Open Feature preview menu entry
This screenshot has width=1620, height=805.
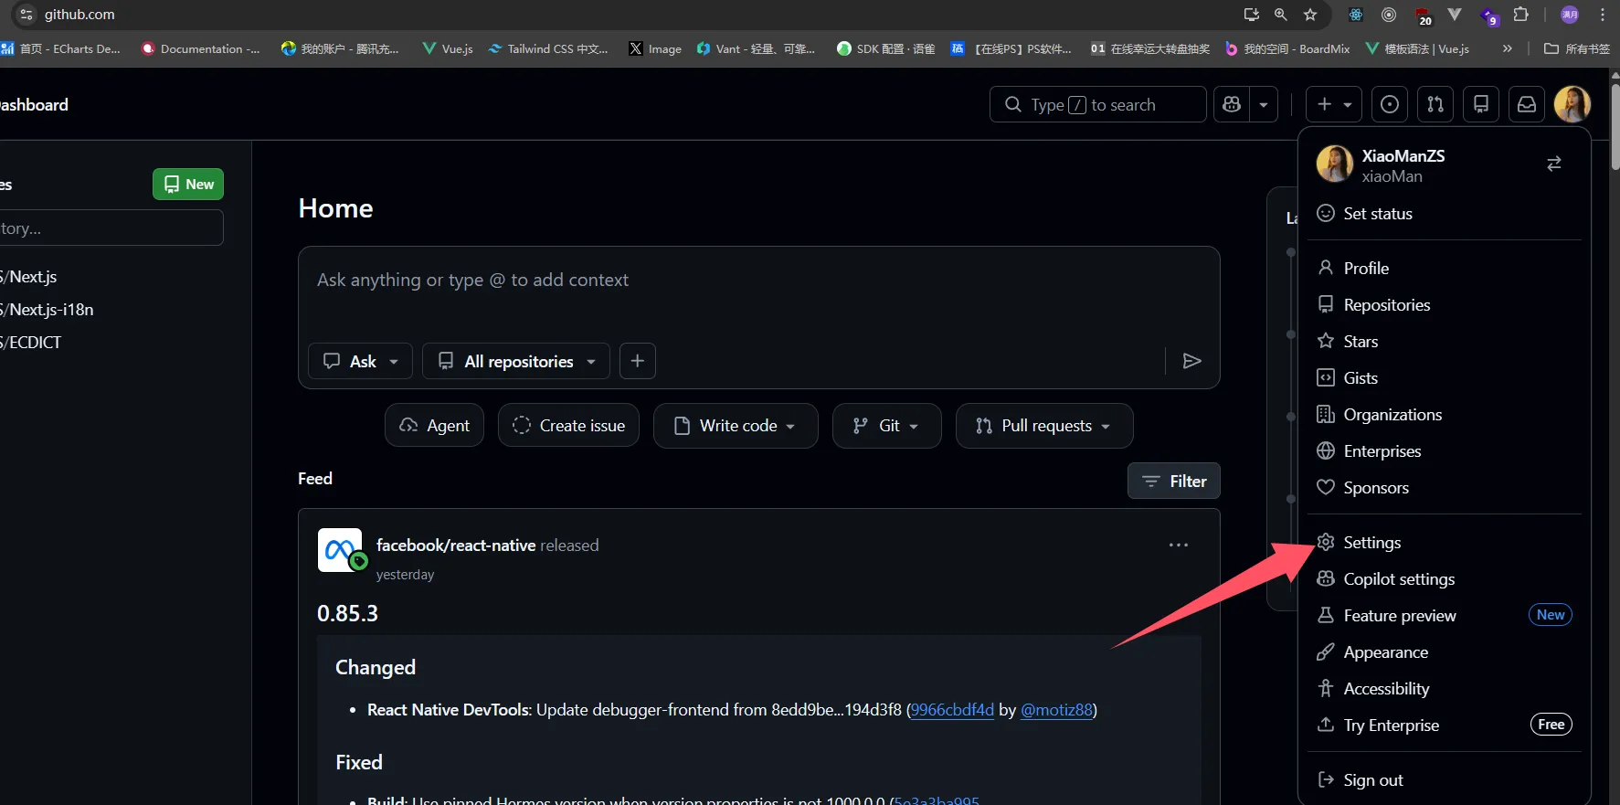1445,616
